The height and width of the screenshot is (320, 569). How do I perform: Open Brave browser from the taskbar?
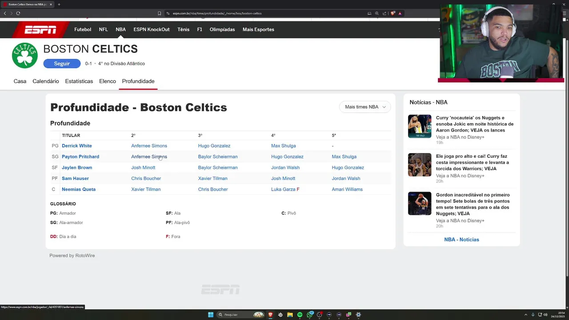coord(270,315)
